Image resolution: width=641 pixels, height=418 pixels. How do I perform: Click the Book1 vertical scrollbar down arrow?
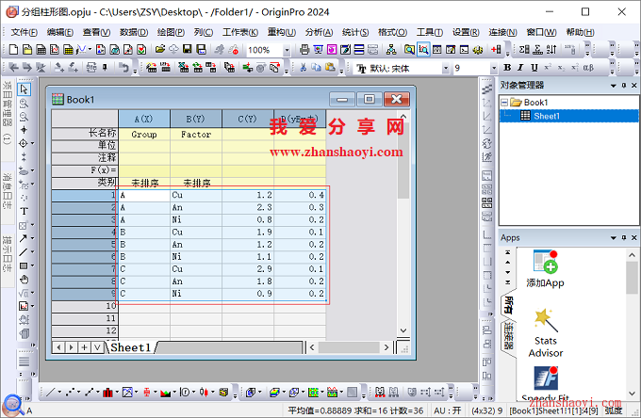[x=403, y=330]
